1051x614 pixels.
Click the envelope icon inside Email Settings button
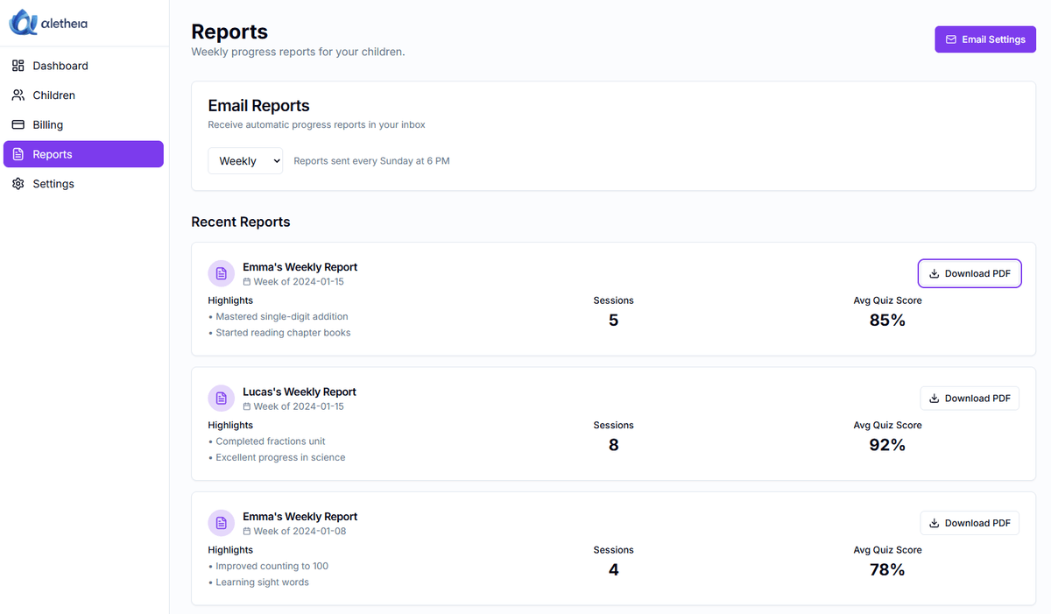point(951,39)
